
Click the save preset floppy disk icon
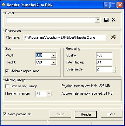106,20
